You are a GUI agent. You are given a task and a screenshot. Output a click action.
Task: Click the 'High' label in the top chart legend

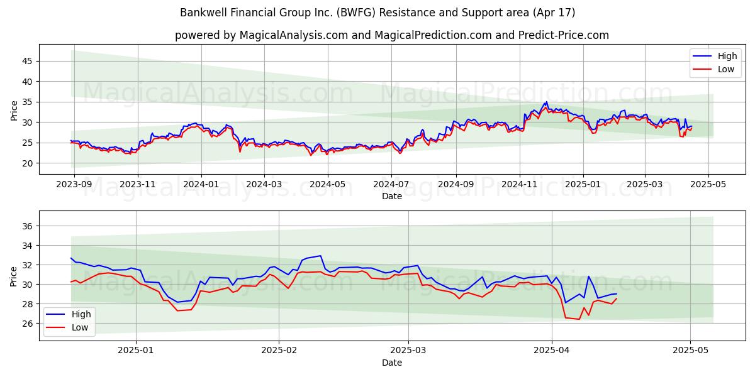coord(727,56)
